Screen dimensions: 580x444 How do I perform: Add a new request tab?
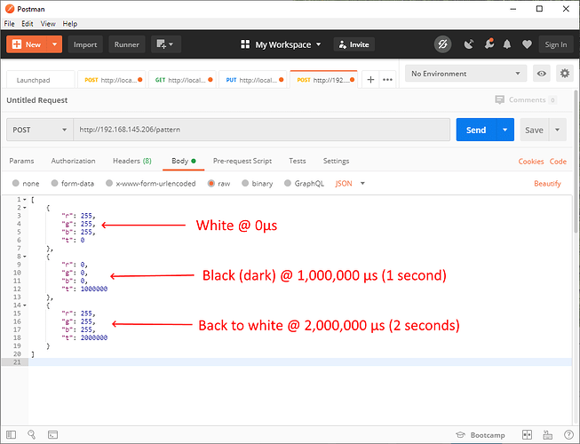pyautogui.click(x=370, y=80)
